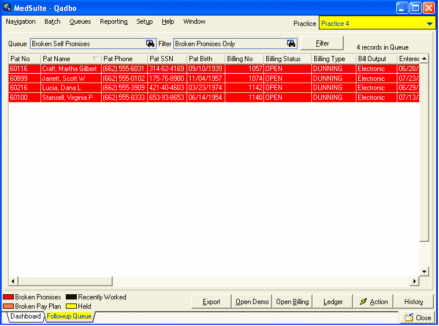
Task: Click the Billing No column header
Action: (x=244, y=59)
